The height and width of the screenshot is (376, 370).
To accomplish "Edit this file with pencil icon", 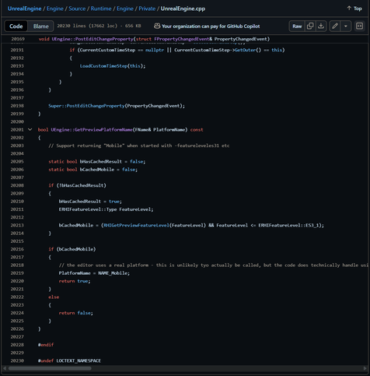I will pyautogui.click(x=335, y=26).
